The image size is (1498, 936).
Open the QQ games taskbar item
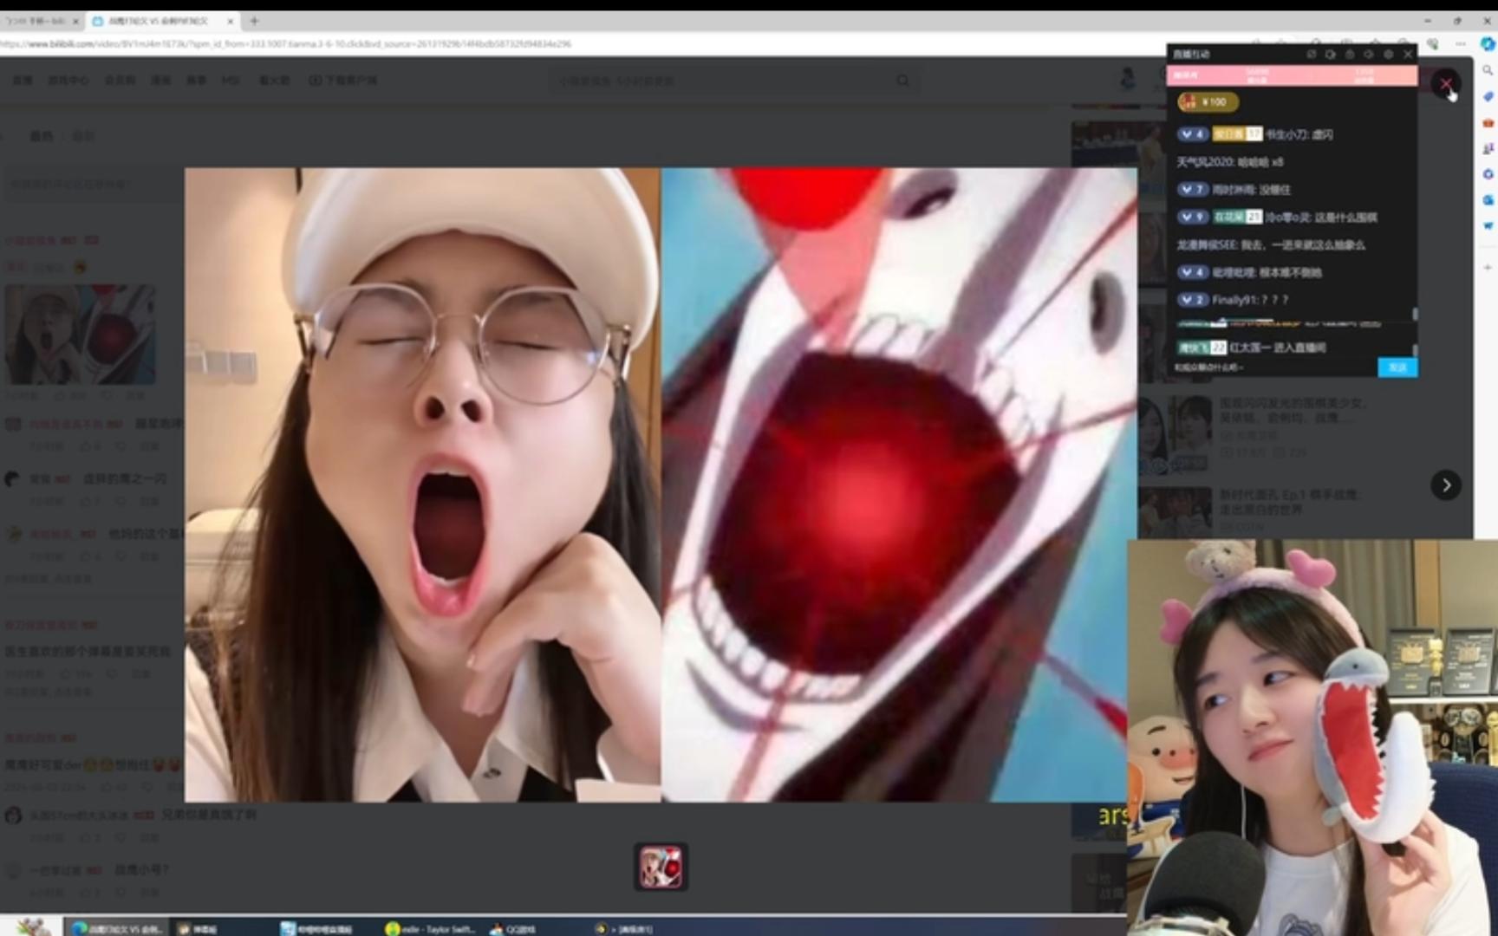(514, 928)
